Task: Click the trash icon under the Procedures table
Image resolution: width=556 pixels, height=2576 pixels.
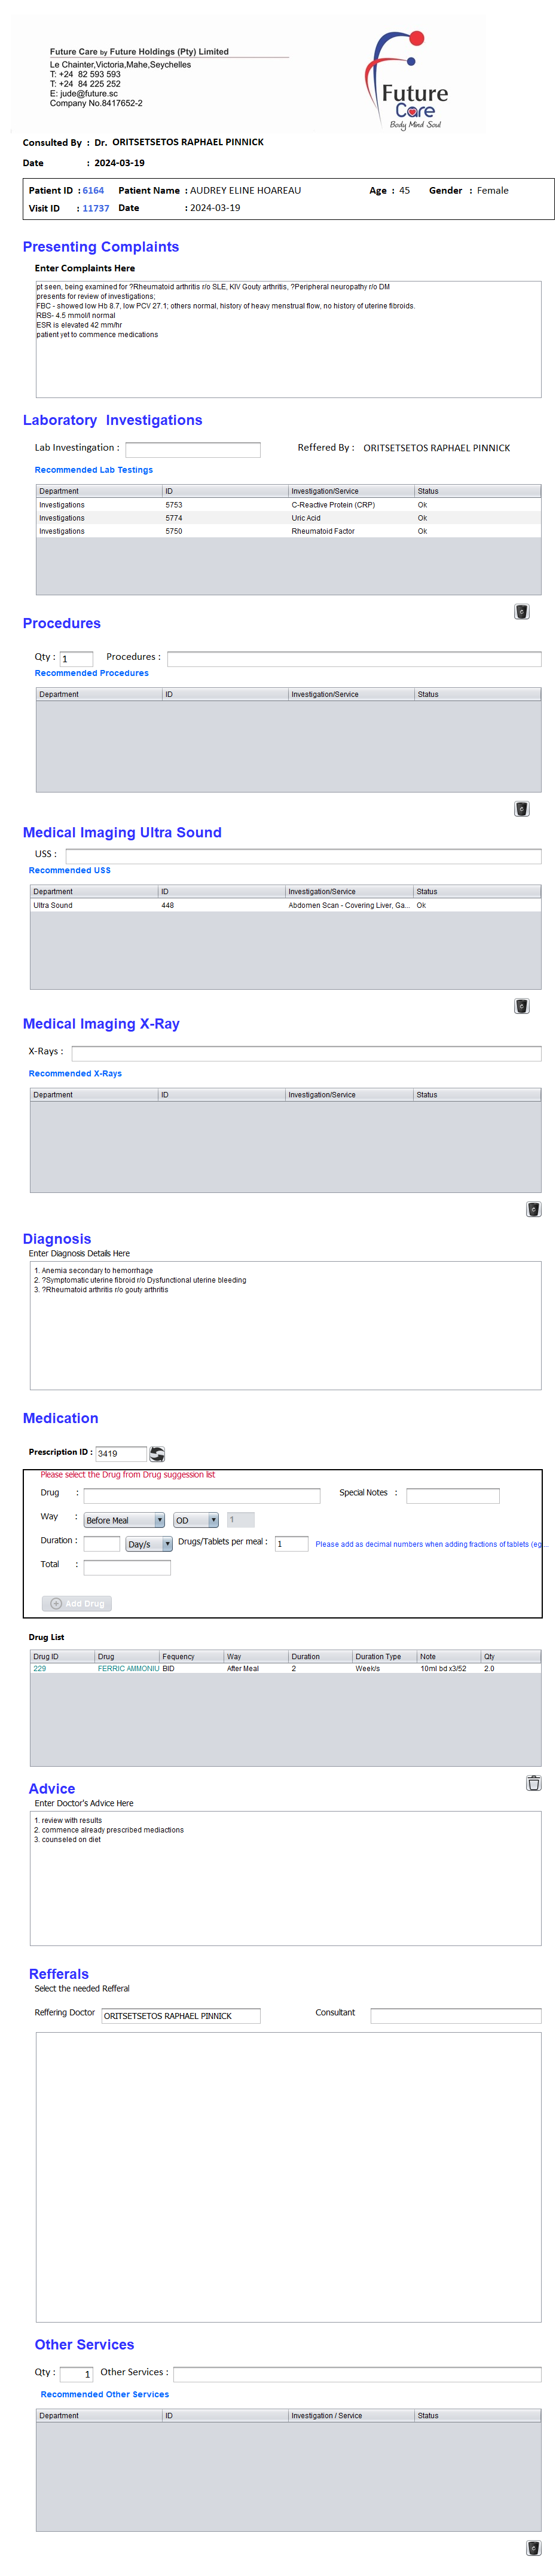Action: 521,809
